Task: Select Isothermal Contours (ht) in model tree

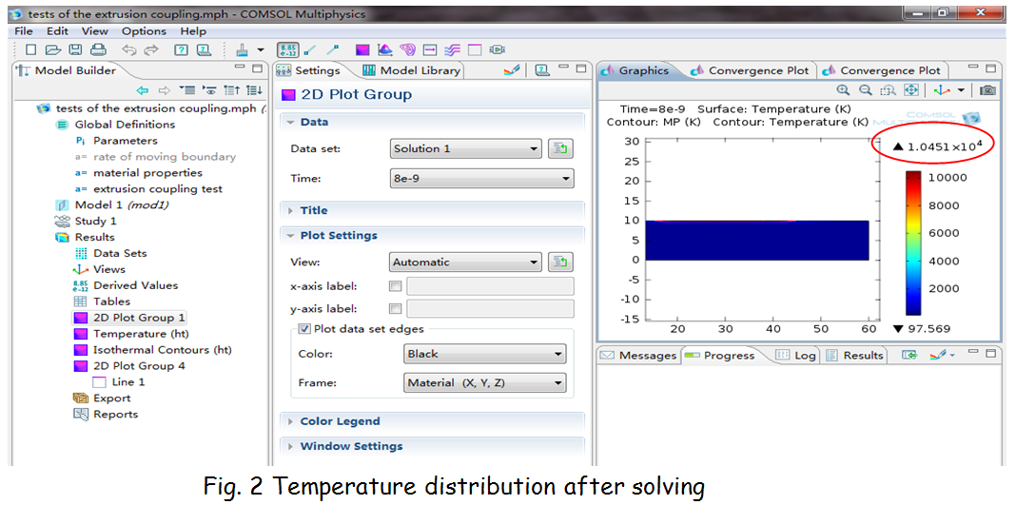Action: point(162,350)
